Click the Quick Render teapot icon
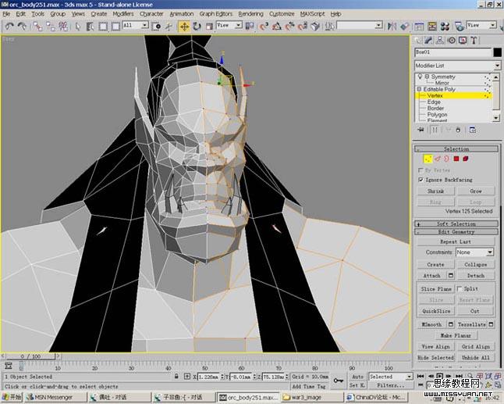Viewport: 504px width, 404px height. [460, 26]
